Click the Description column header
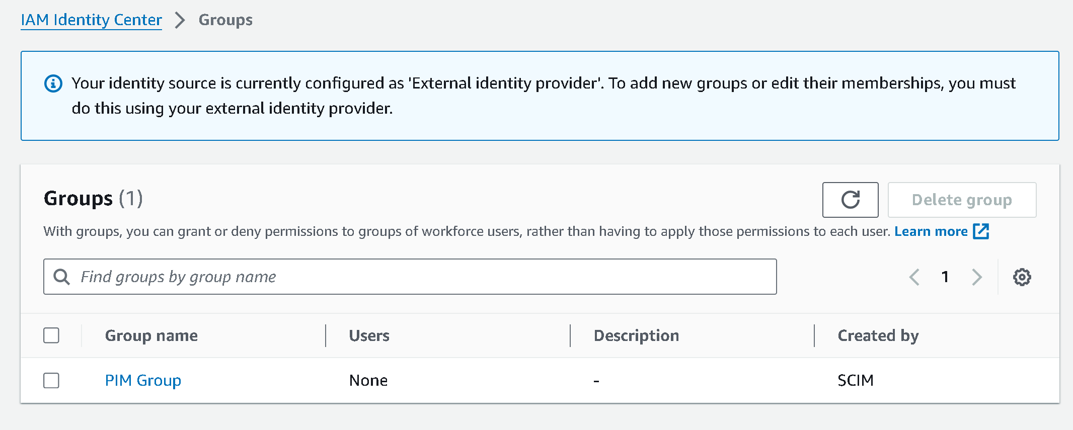The width and height of the screenshot is (1073, 430). point(636,335)
